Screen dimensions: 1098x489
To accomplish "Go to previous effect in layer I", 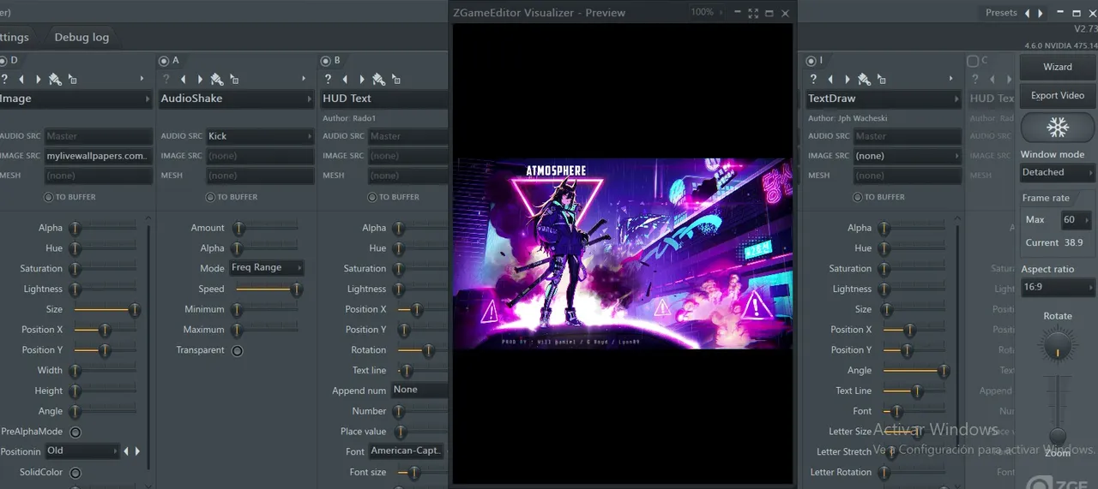I will 830,79.
